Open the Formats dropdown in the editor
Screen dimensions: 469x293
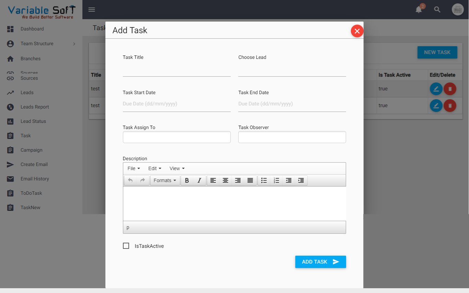[165, 180]
